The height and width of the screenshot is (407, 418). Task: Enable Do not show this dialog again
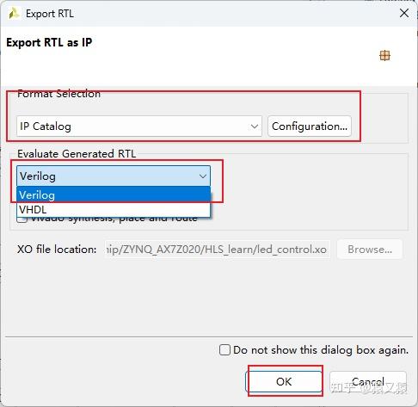(224, 350)
